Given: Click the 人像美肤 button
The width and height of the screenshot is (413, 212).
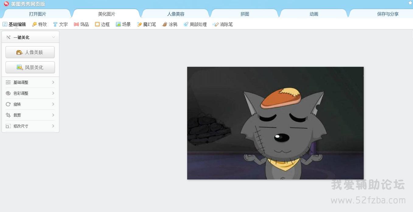Looking at the screenshot, I should (x=30, y=52).
